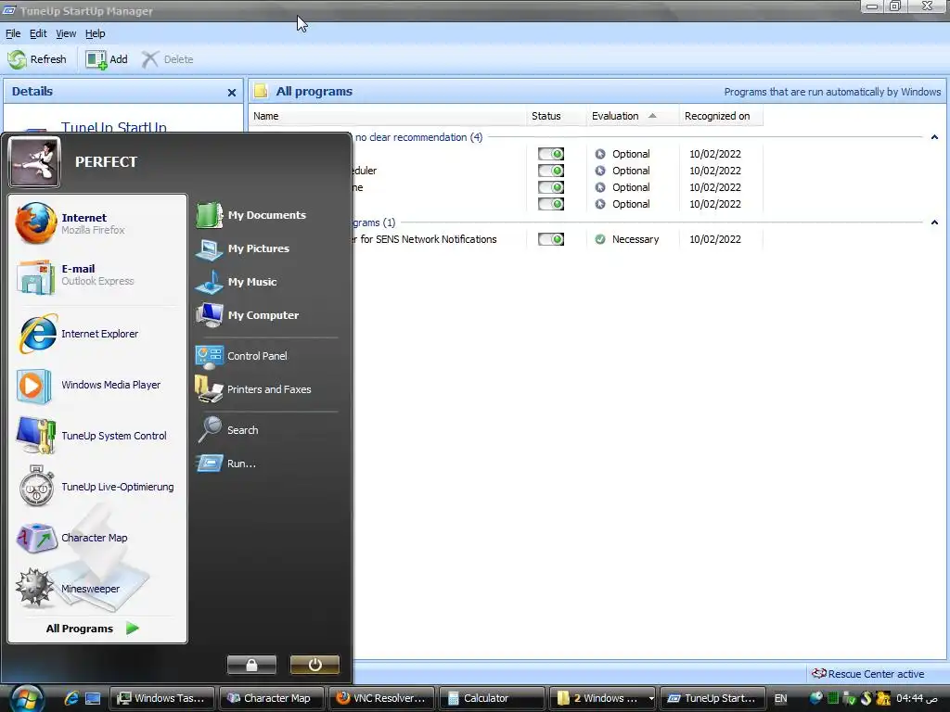The image size is (950, 712).
Task: Open the Run... dialog
Action: [x=266, y=464]
